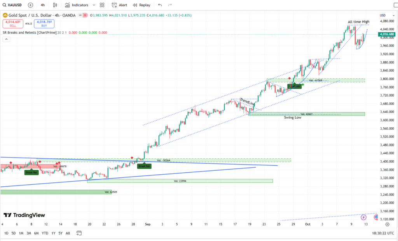Viewport: 398px width, 241px height.
Task: Hide the XAUUSD series with the eye icon
Action: 80,16
